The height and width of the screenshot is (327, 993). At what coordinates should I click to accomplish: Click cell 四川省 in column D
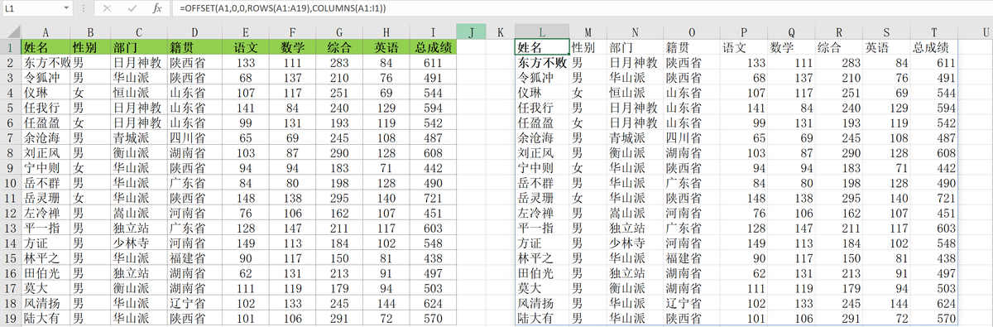(x=194, y=137)
